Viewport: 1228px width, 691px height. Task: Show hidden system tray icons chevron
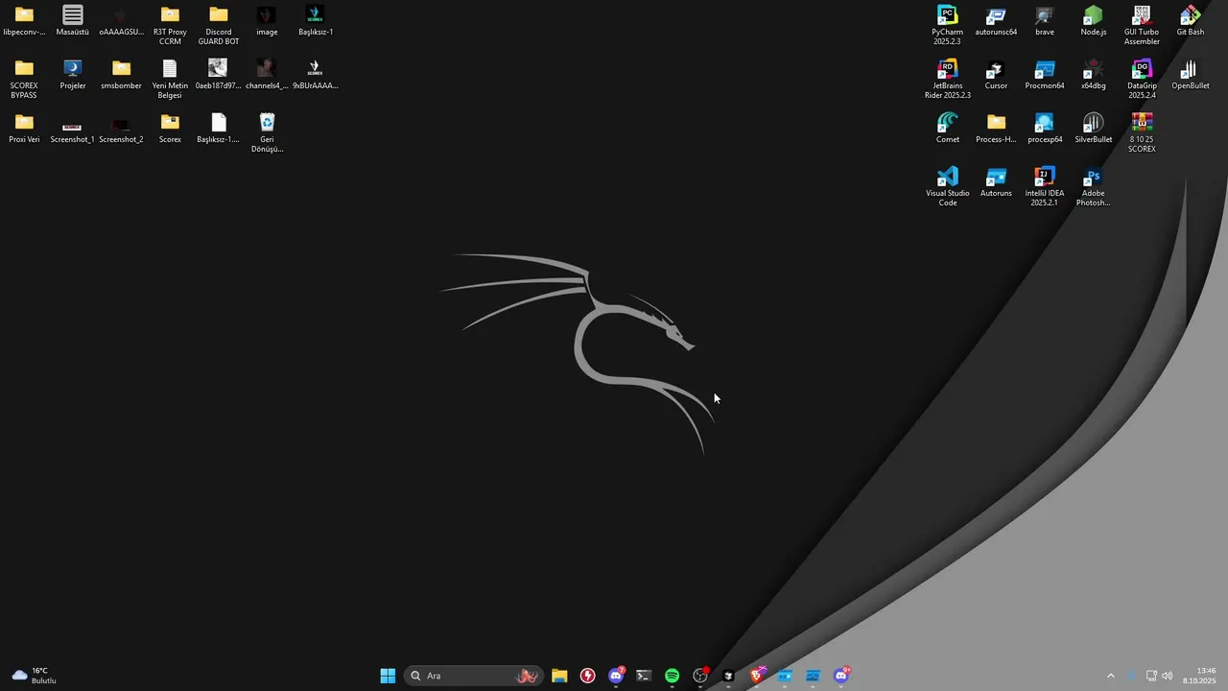point(1111,676)
